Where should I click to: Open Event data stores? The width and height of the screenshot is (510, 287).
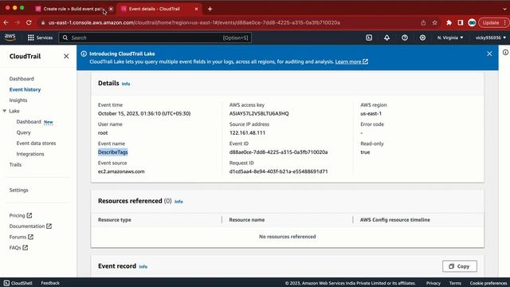[36, 143]
